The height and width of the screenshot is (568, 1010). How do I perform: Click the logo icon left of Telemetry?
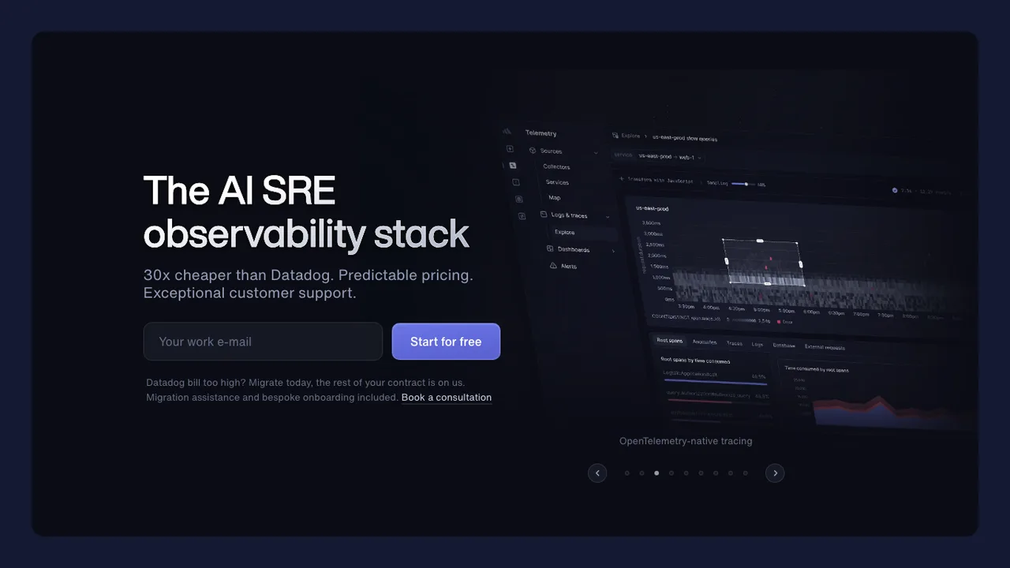coord(507,132)
